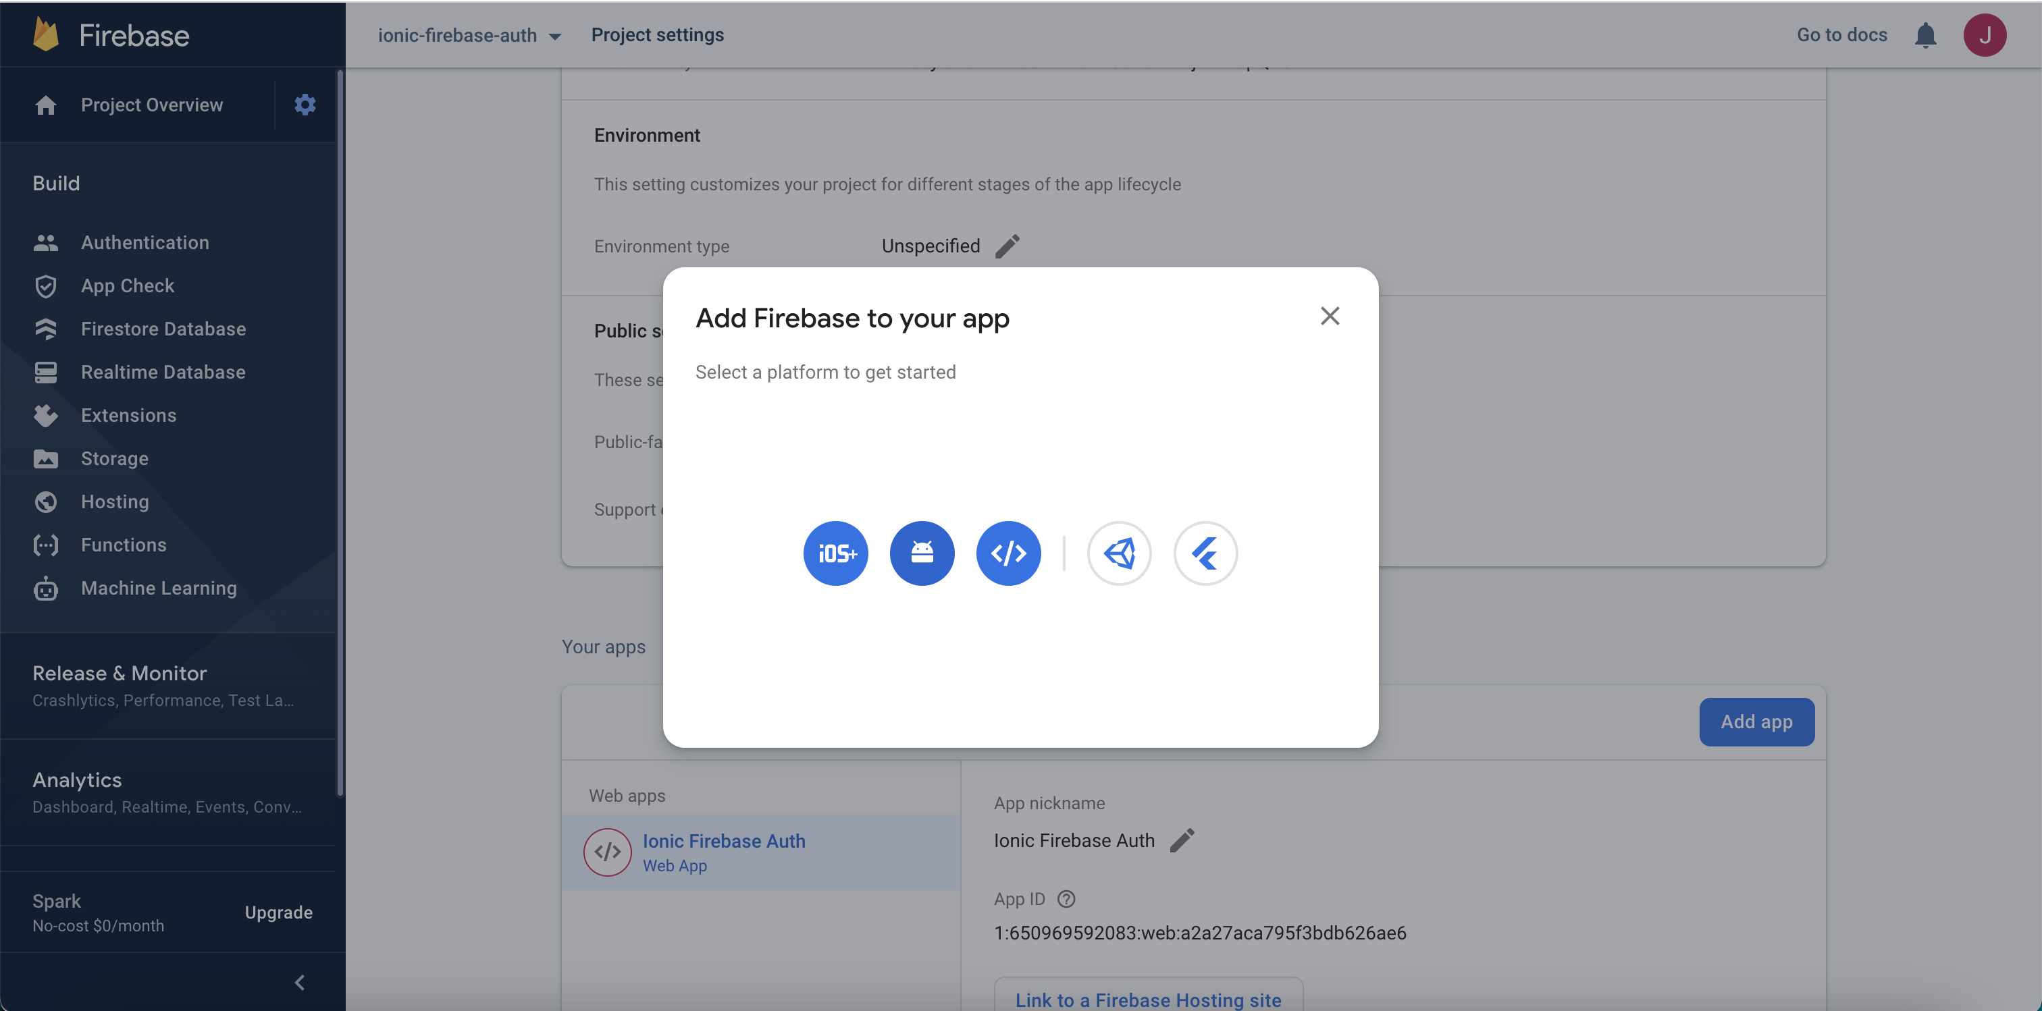Image resolution: width=2042 pixels, height=1011 pixels.
Task: Click the Firestore Database icon
Action: click(46, 329)
